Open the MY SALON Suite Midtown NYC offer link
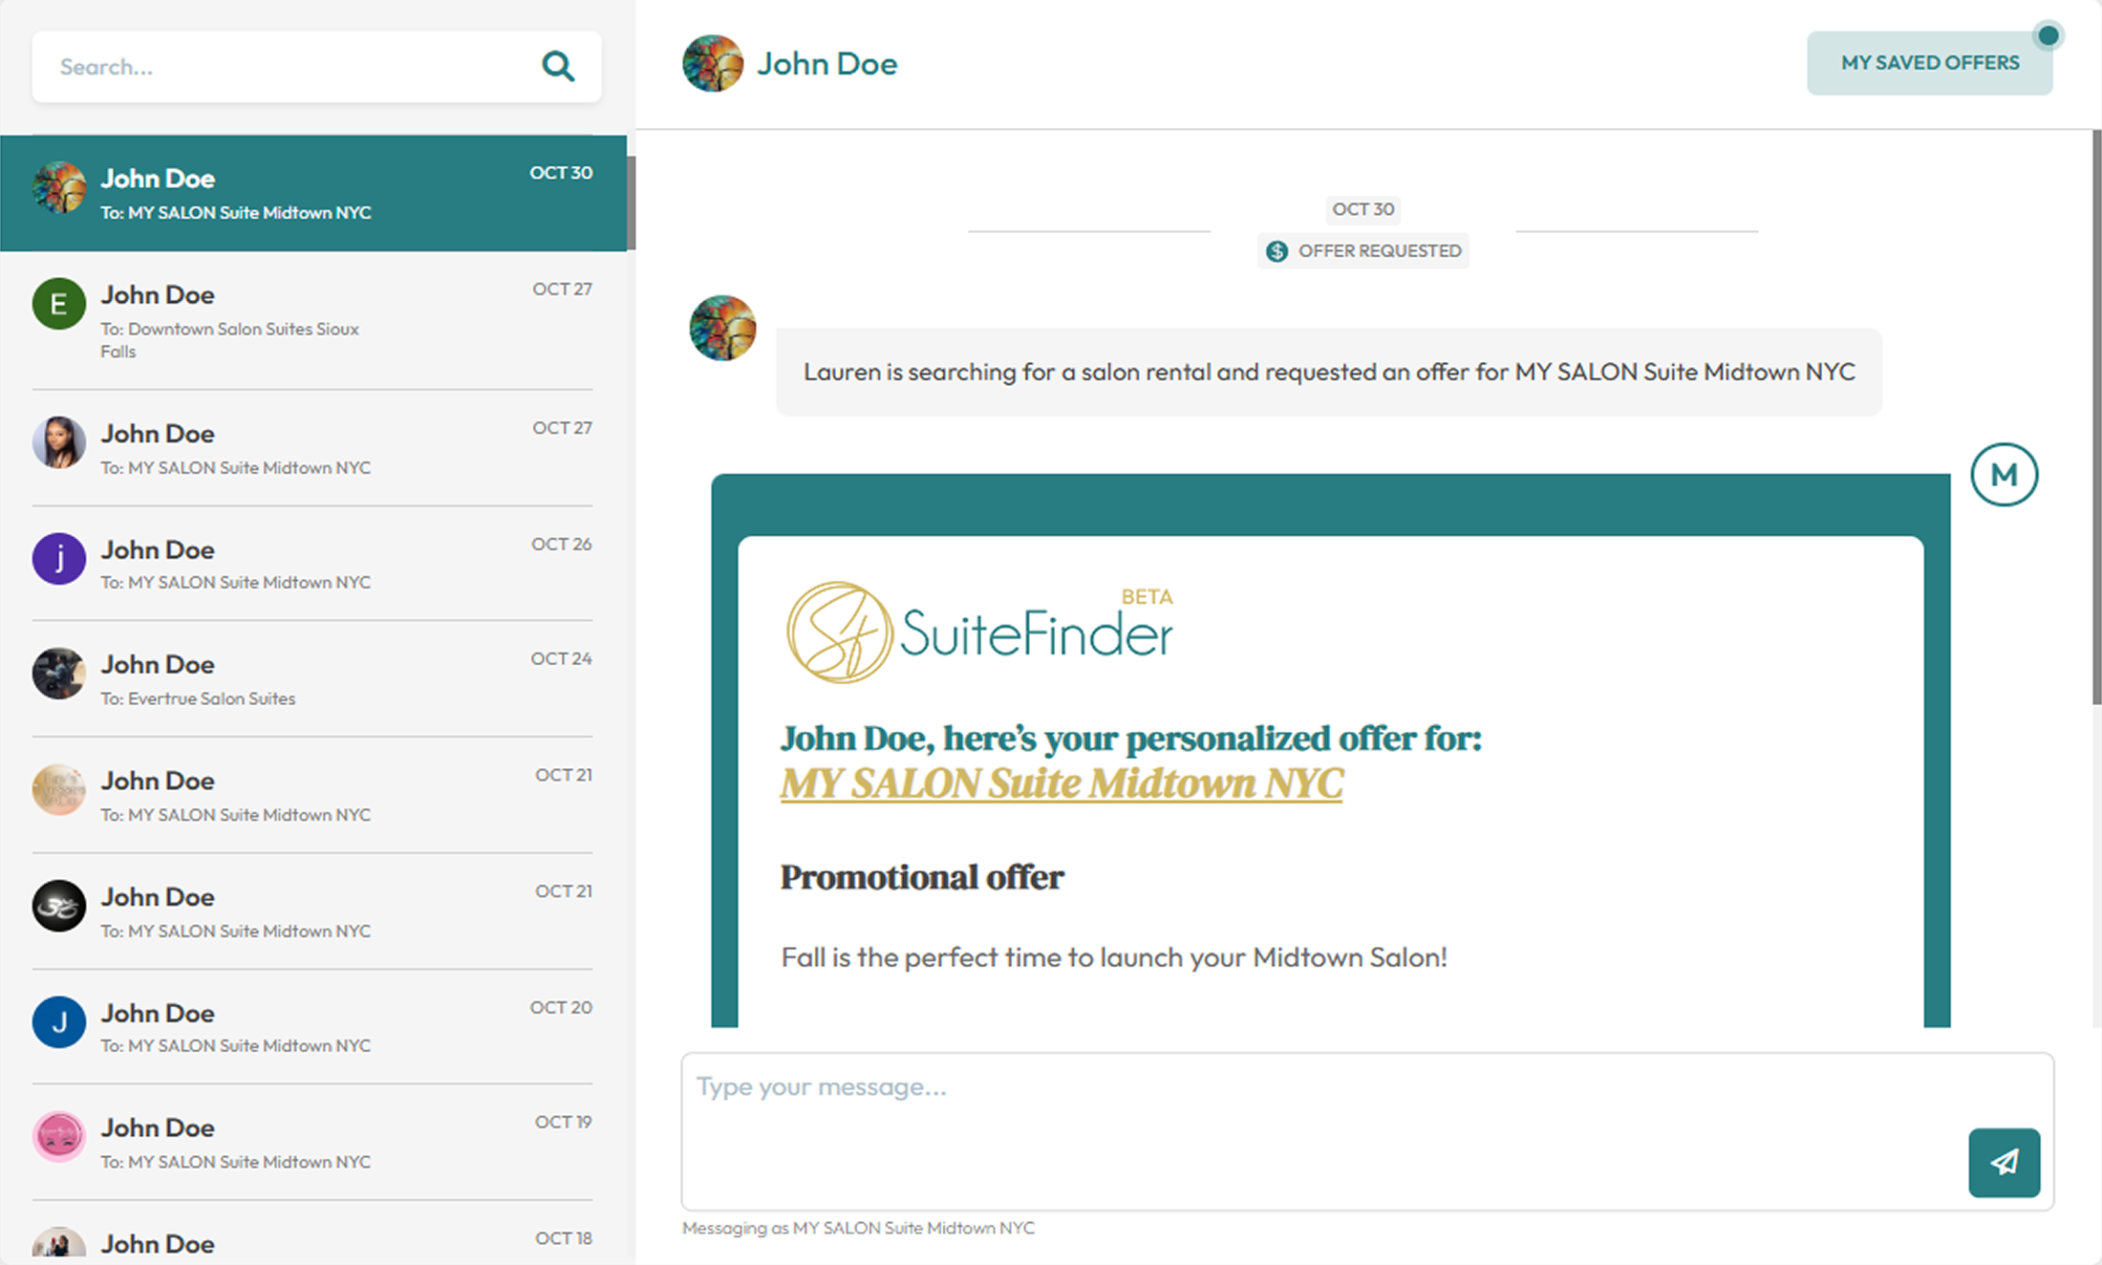Viewport: 2102px width, 1265px height. tap(1061, 783)
